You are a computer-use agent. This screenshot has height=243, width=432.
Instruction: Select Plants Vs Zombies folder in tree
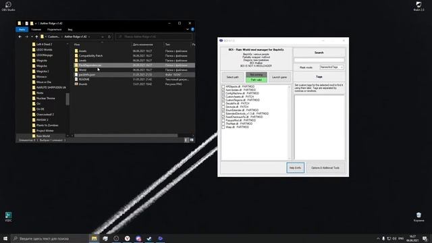[x=45, y=126]
